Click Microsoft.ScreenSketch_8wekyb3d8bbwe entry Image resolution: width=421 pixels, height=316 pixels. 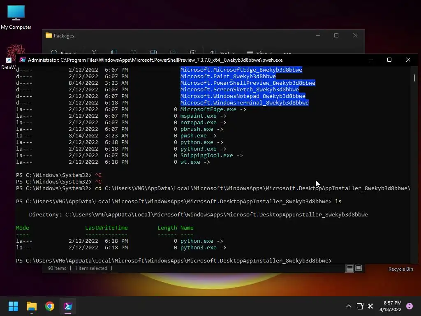click(240, 89)
